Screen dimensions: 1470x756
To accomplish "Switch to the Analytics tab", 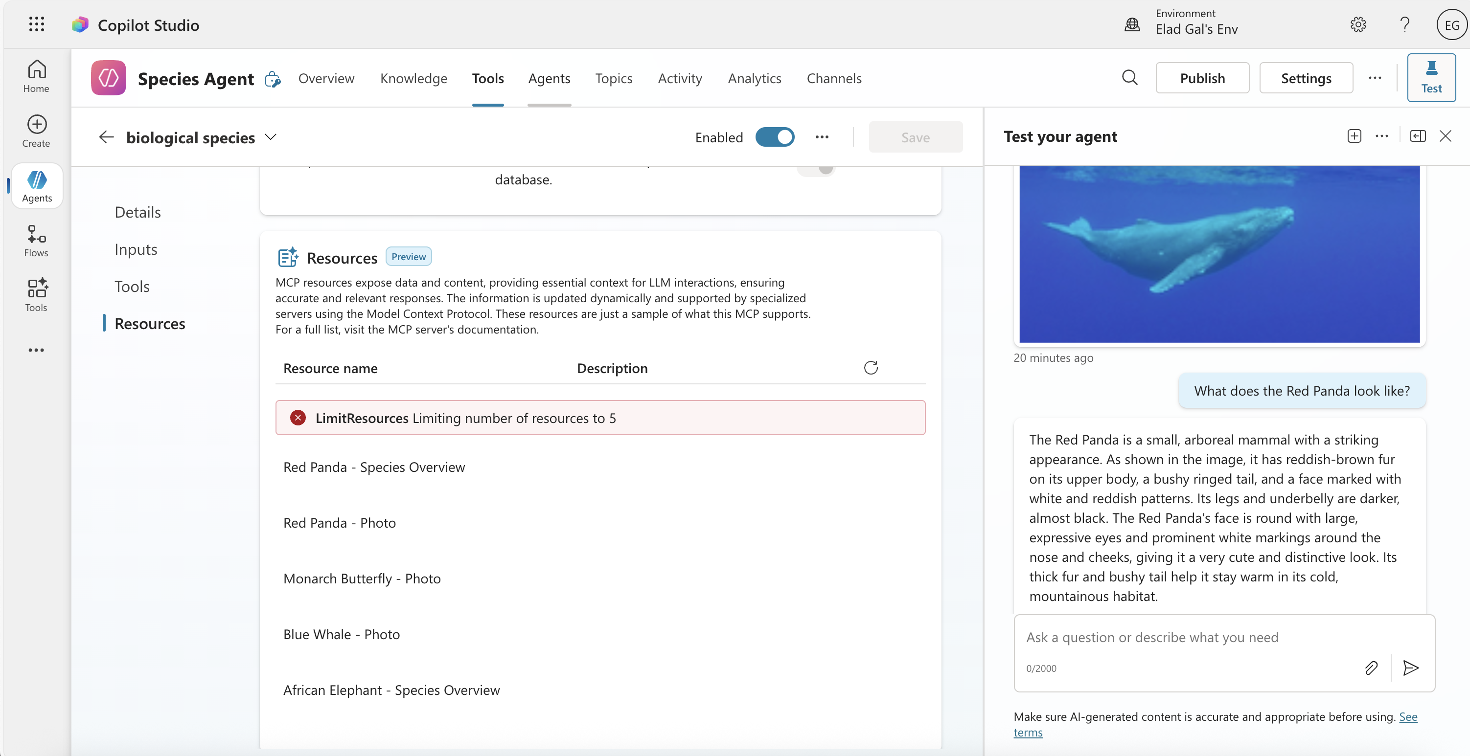I will point(754,78).
